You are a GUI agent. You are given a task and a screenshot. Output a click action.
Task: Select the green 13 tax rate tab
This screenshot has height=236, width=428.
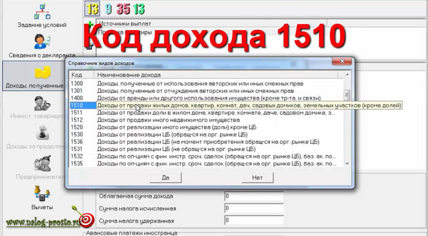[x=139, y=9]
